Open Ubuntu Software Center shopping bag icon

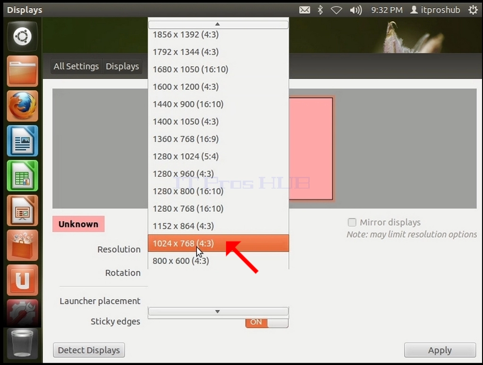pos(23,245)
